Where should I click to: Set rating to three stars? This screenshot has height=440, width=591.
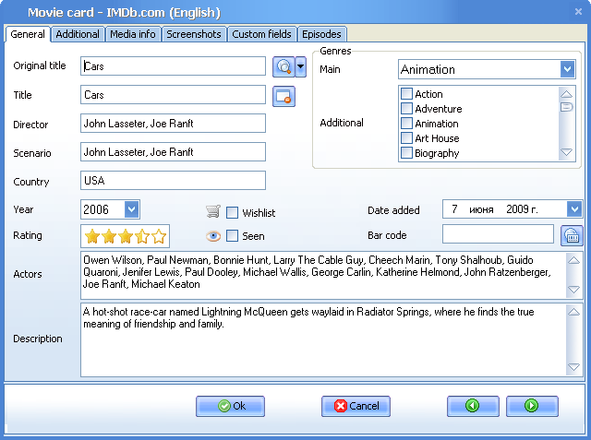[x=126, y=236]
